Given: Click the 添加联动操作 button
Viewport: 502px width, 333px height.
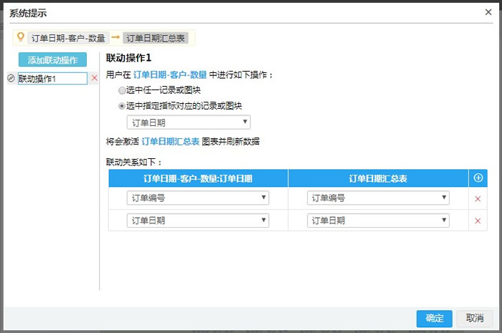Looking at the screenshot, I should point(52,60).
